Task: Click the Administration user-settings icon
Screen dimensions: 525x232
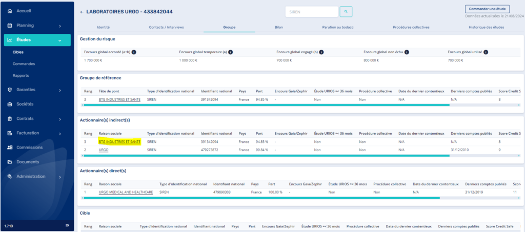Action: point(10,177)
